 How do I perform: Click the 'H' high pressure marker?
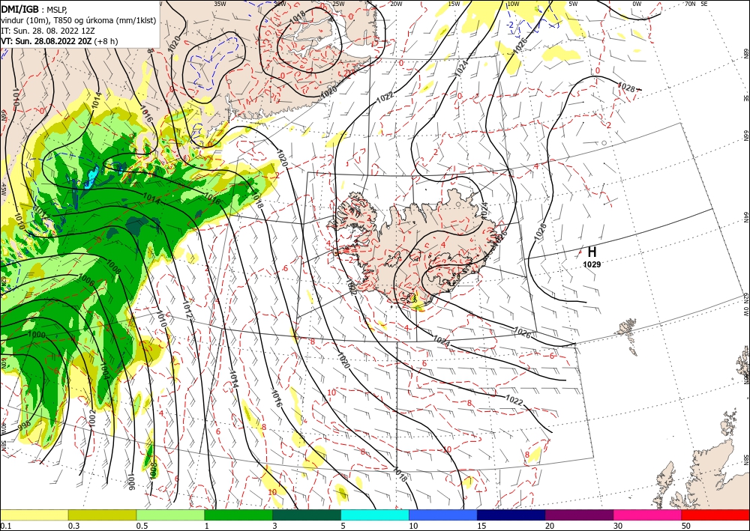592,252
